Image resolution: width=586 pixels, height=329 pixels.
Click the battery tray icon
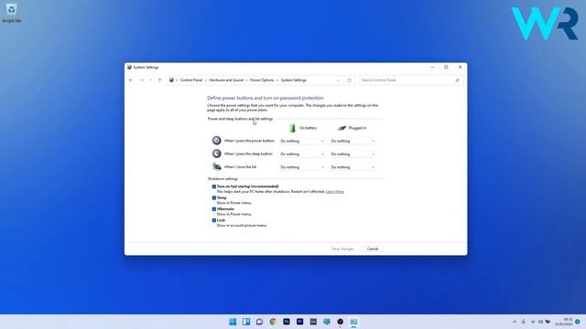(x=548, y=322)
